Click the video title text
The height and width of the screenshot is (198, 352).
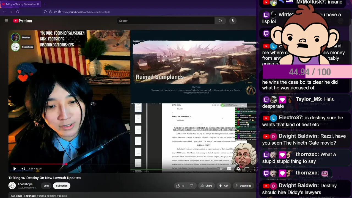click(45, 178)
